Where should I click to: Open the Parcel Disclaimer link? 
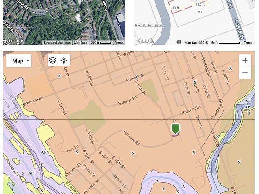pyautogui.click(x=149, y=25)
